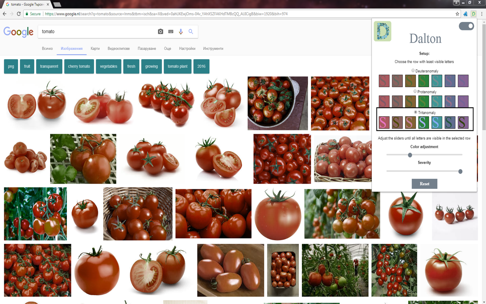
Task: Open Chrome three-dot menu
Action: coord(481,14)
